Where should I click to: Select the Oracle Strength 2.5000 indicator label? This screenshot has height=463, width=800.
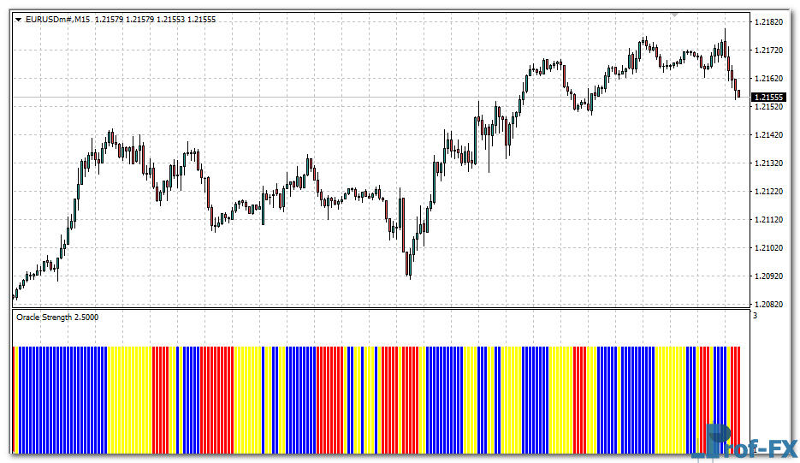pyautogui.click(x=57, y=318)
